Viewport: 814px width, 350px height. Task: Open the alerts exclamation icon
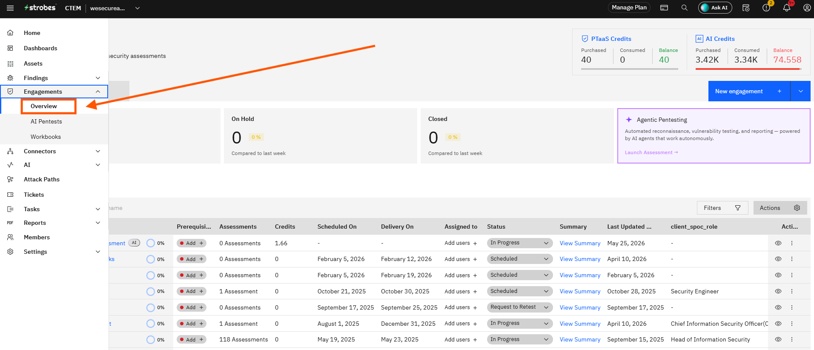click(x=766, y=8)
